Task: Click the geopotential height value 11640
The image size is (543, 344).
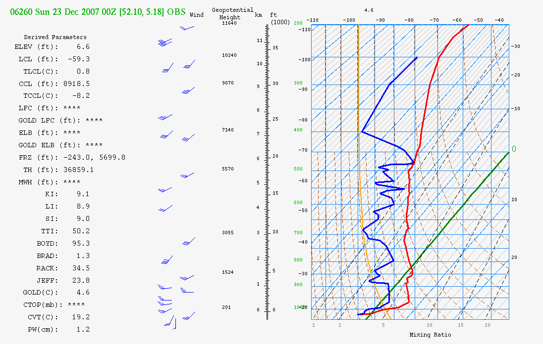Action: [229, 23]
